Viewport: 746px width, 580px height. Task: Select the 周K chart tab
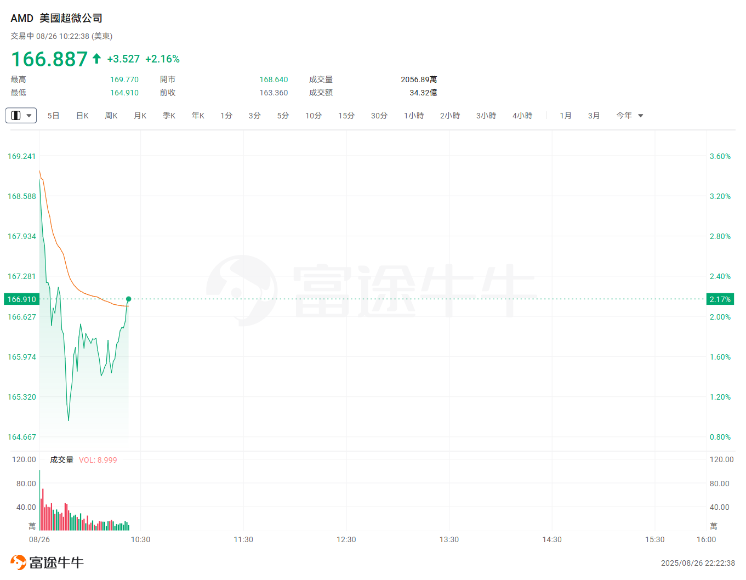tap(111, 116)
